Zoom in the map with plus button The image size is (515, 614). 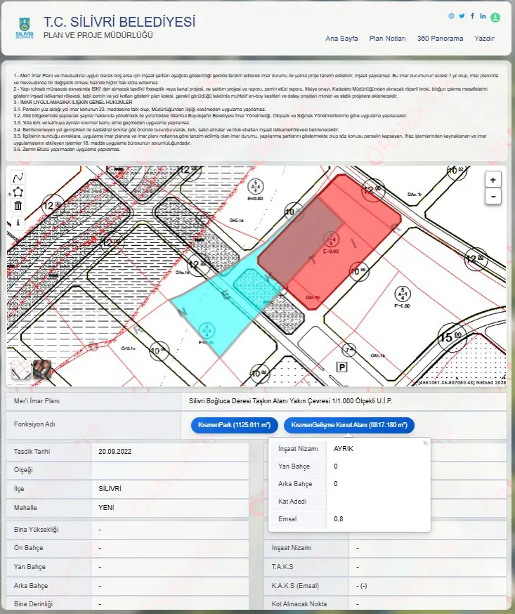493,180
